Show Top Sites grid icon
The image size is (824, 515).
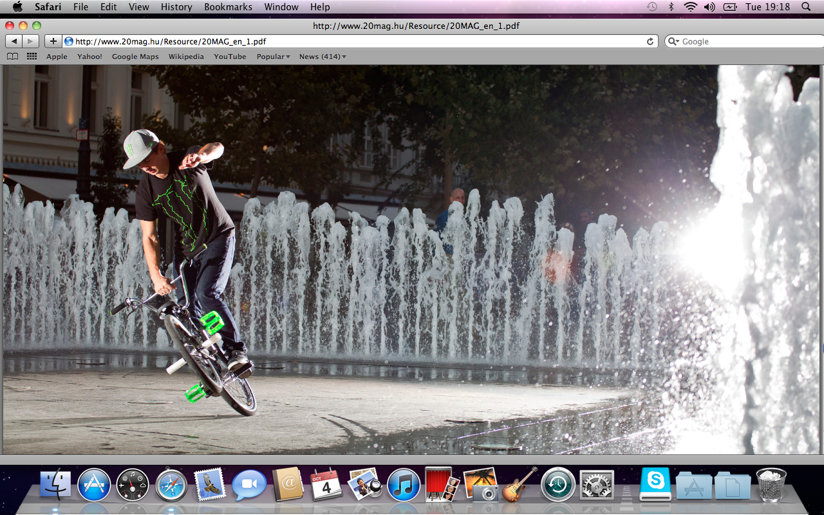coord(32,57)
